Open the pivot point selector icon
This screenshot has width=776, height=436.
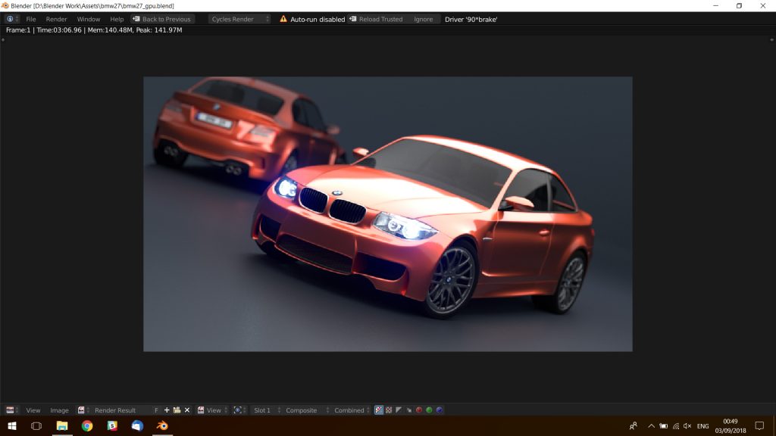[x=239, y=410]
